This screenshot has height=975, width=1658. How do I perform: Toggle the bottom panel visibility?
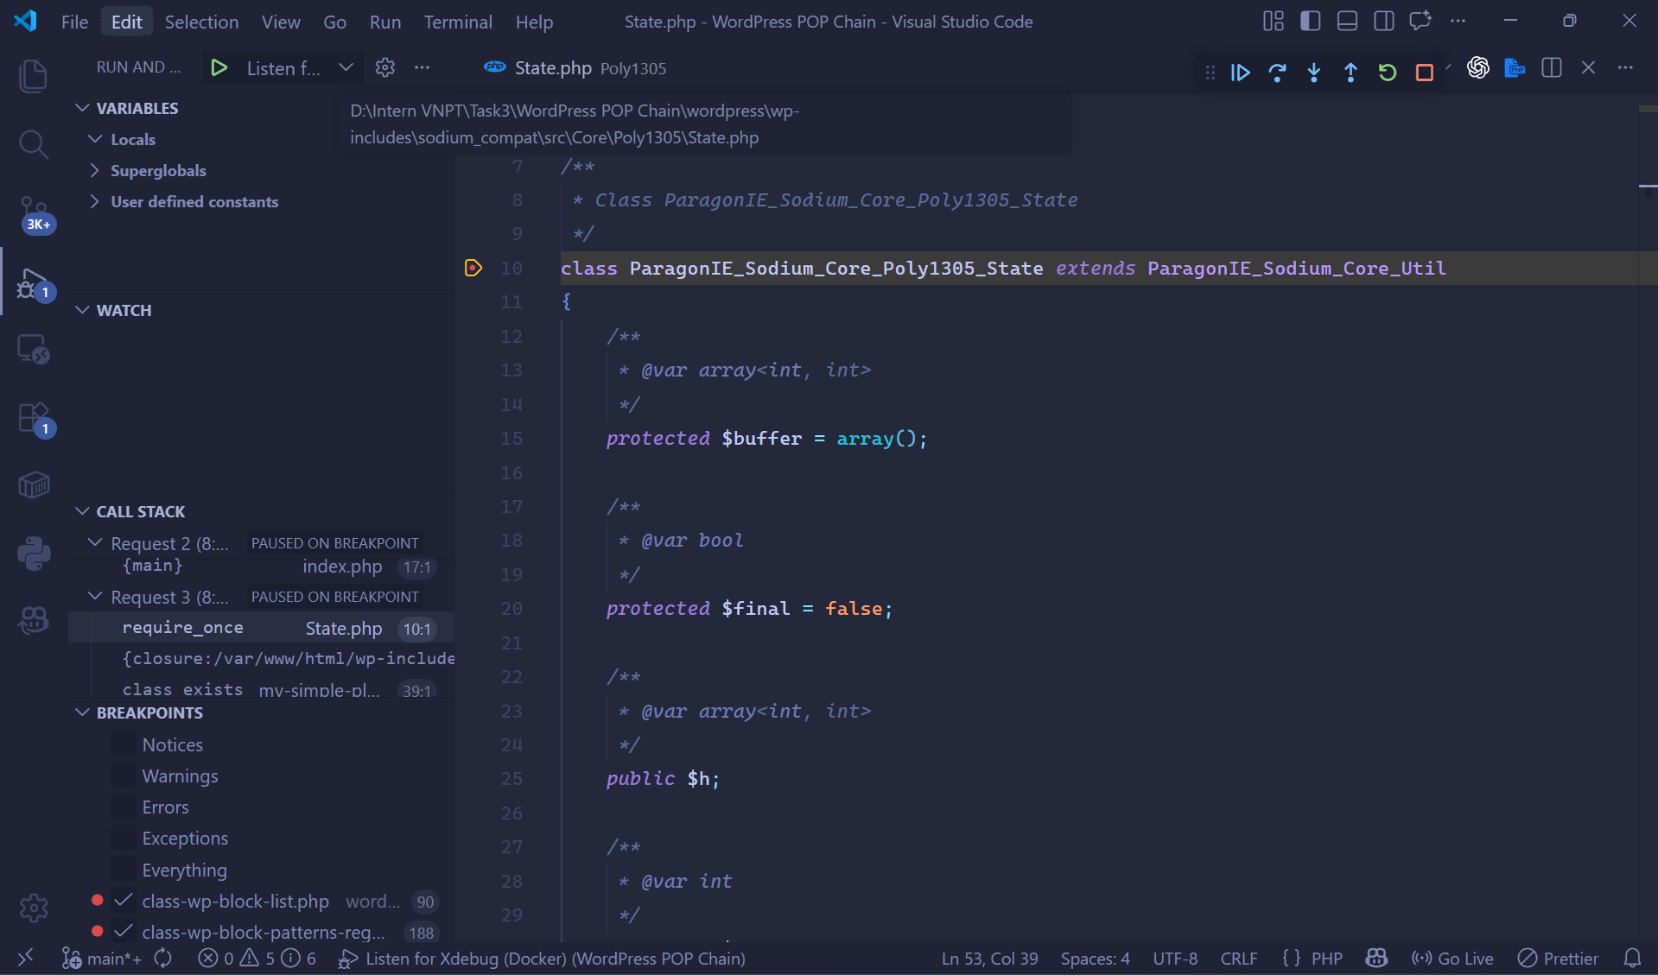(x=1347, y=21)
